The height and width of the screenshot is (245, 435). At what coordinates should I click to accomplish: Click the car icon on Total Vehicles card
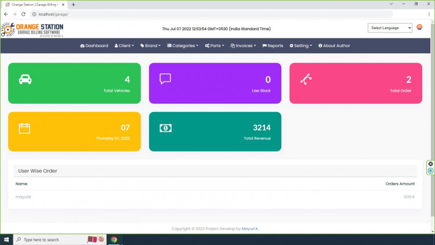pyautogui.click(x=26, y=80)
